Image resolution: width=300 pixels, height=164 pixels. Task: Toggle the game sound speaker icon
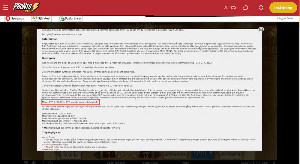pos(34,163)
